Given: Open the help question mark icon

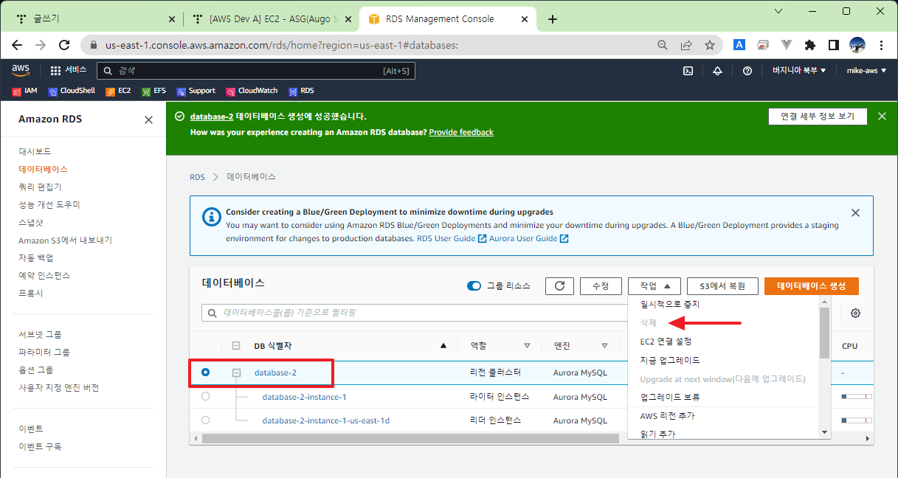Looking at the screenshot, I should [747, 71].
